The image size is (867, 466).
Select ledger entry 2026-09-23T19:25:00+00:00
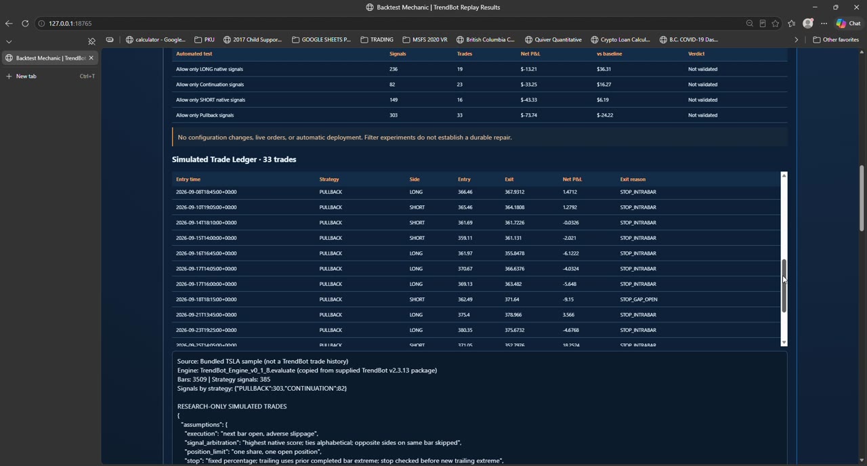(x=476, y=330)
